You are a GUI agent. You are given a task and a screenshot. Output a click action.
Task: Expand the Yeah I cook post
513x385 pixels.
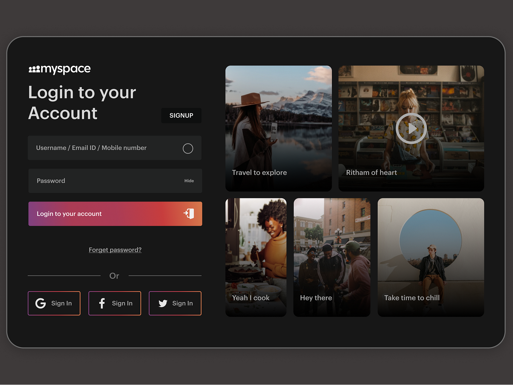pyautogui.click(x=256, y=257)
